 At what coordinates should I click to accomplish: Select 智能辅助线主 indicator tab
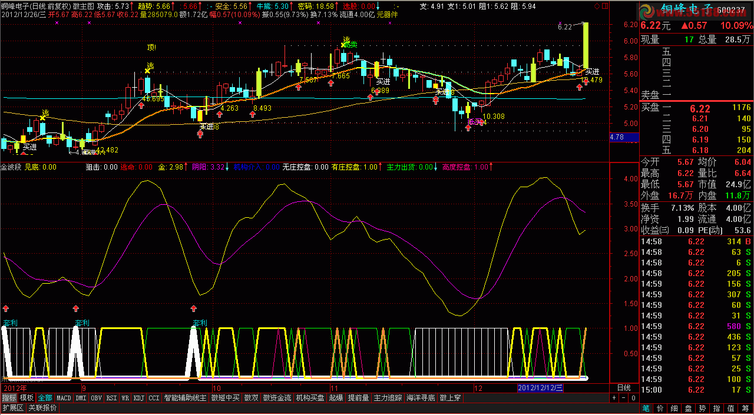pyautogui.click(x=186, y=398)
